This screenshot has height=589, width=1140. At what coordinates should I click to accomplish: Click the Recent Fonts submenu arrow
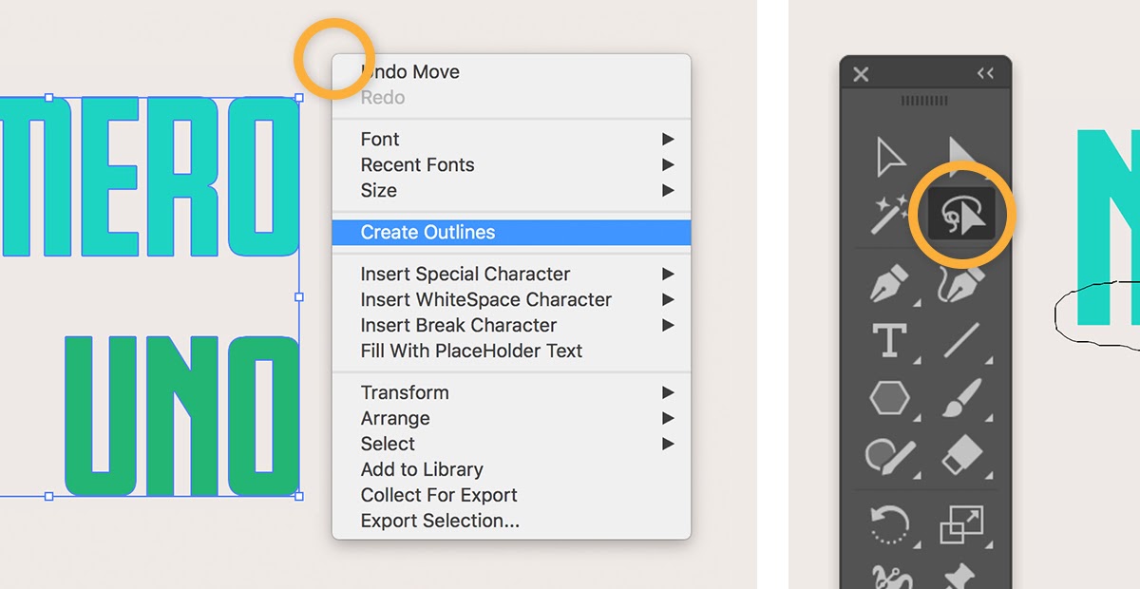pyautogui.click(x=668, y=165)
